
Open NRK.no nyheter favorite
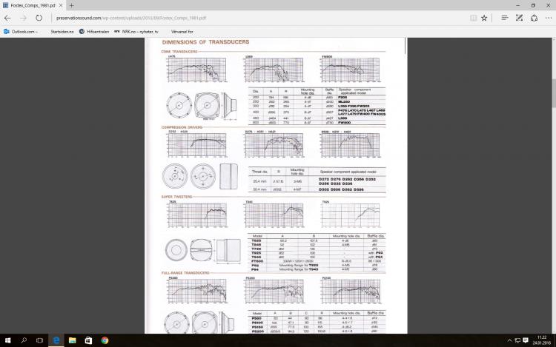136,32
